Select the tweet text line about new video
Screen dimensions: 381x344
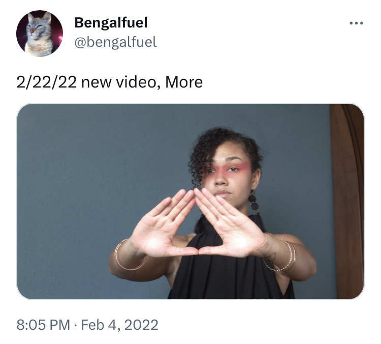(x=110, y=82)
